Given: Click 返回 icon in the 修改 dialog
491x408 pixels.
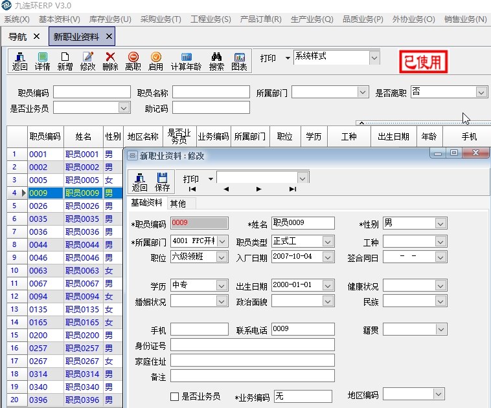Looking at the screenshot, I should (x=139, y=182).
